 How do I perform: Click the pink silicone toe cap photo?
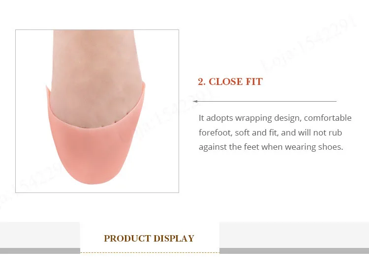[97, 111]
